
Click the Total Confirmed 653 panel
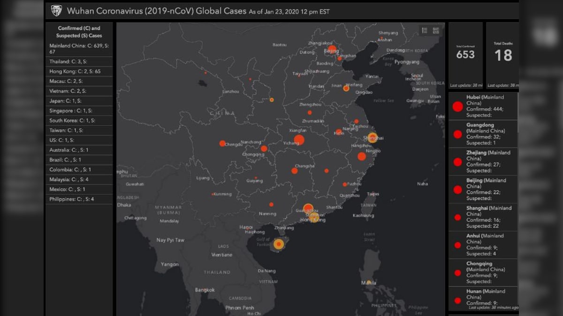pos(465,55)
